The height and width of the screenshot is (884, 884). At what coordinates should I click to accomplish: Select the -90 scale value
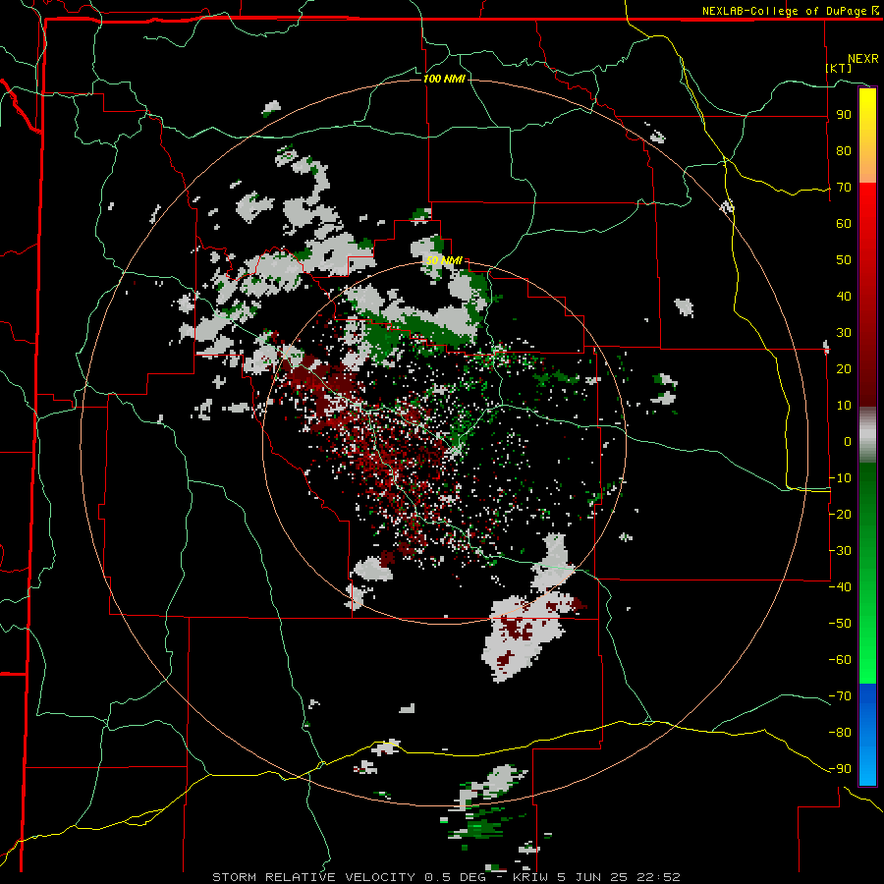tap(840, 769)
